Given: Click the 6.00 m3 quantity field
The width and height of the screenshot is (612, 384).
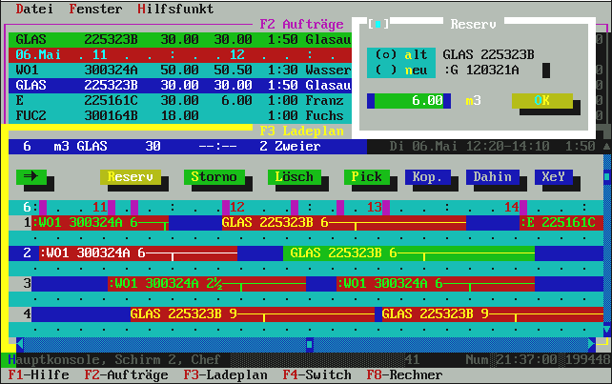Looking at the screenshot, I should pos(412,100).
